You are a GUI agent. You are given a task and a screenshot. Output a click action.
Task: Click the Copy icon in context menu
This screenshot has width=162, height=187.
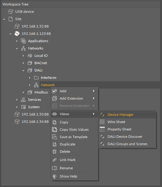click(x=55, y=122)
